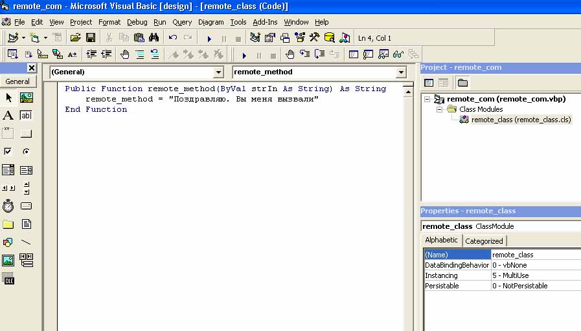Toggle Breakpoint hand icon in Edit toolbar
Image resolution: width=581 pixels, height=331 pixels.
125,54
